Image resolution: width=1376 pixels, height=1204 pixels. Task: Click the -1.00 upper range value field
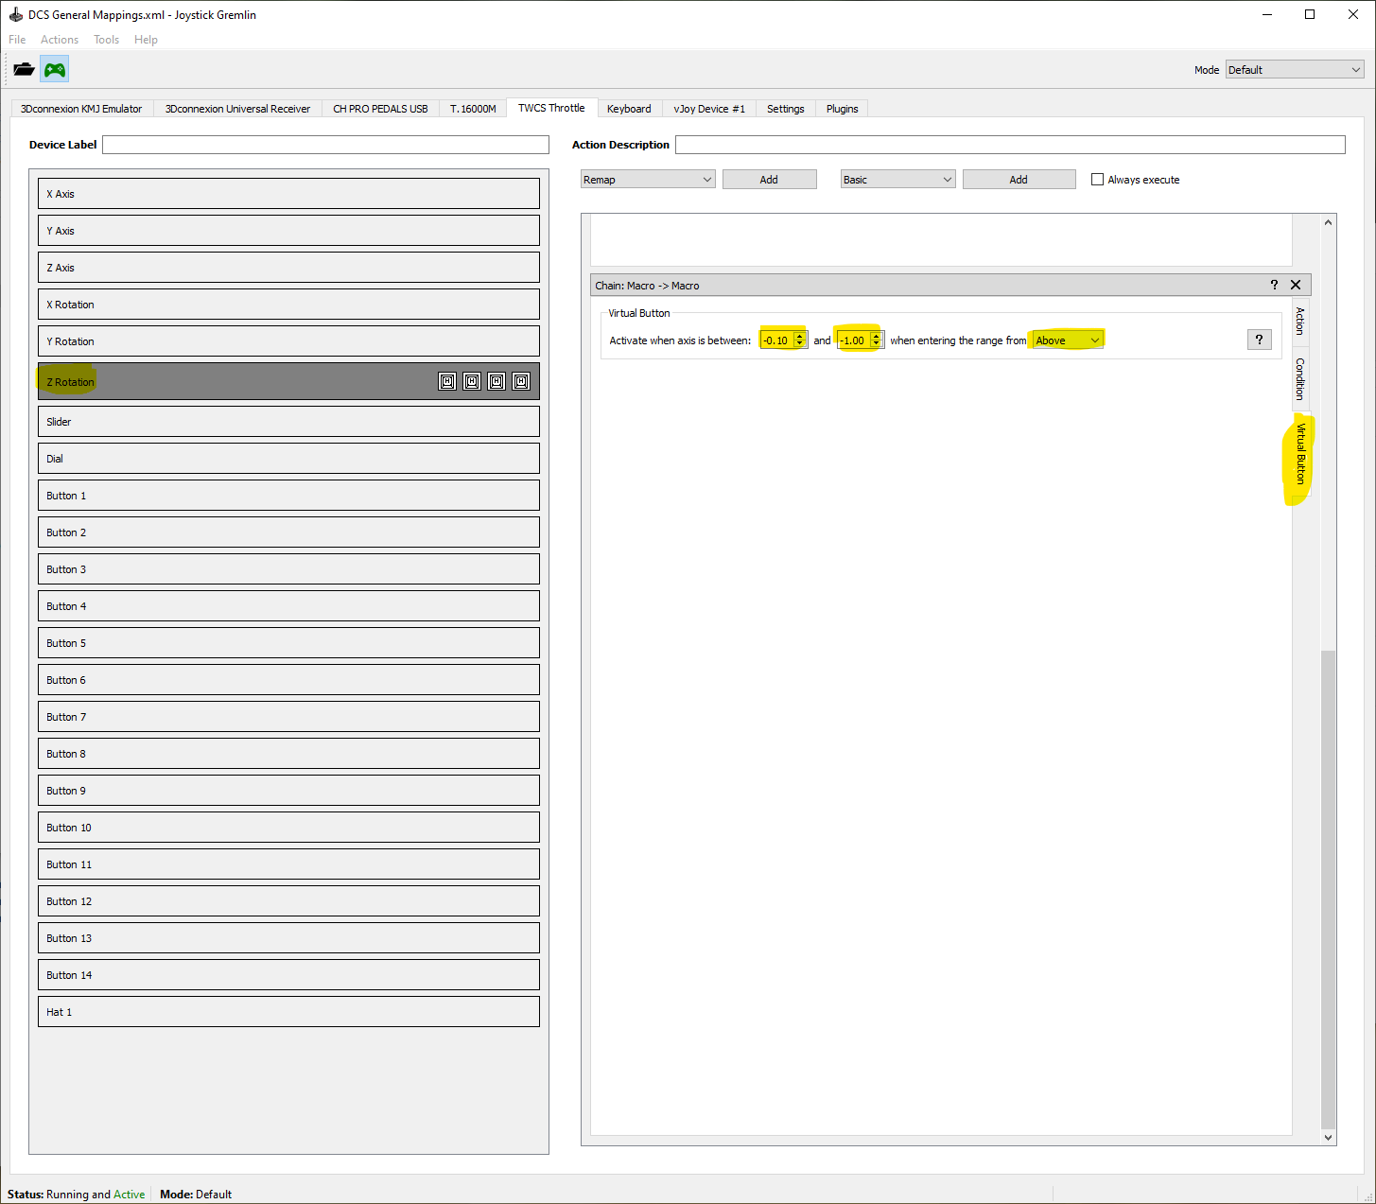tap(854, 340)
